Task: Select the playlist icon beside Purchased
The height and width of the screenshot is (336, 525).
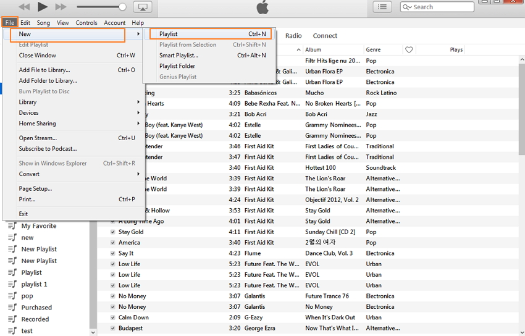Action: 12,308
